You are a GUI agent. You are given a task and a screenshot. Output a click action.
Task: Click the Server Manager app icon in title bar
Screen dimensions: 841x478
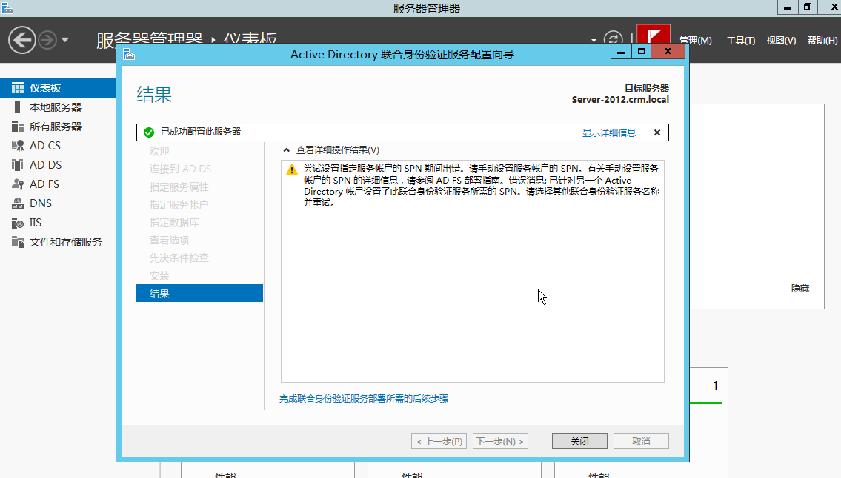pyautogui.click(x=7, y=7)
